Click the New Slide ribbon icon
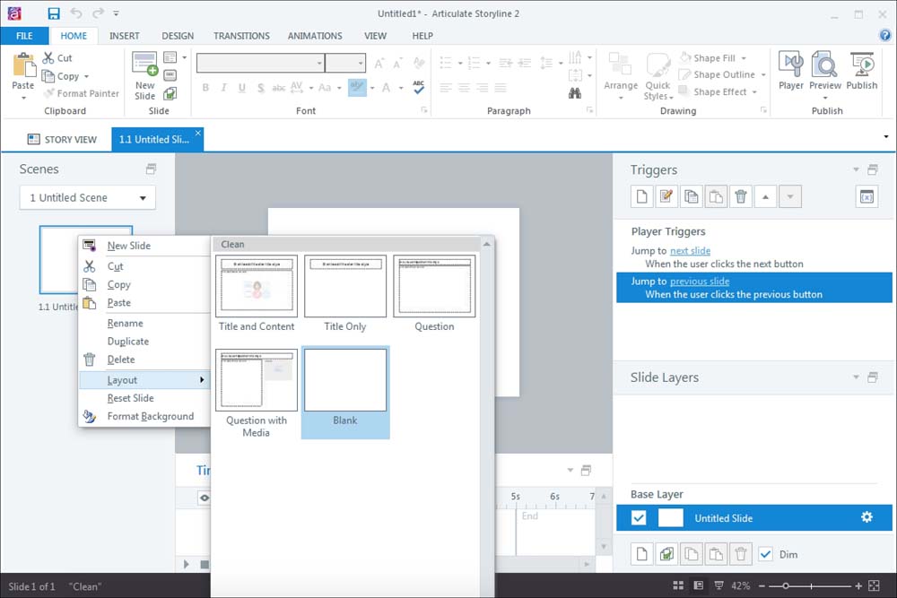This screenshot has width=897, height=598. (x=144, y=64)
